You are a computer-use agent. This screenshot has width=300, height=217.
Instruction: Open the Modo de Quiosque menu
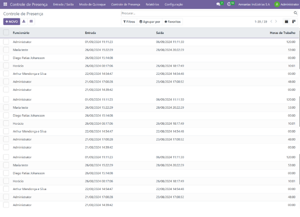92,4
